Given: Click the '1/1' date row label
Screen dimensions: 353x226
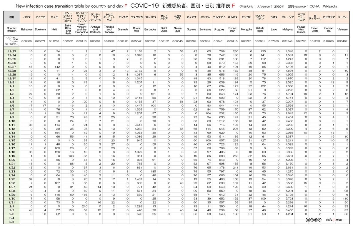Looking at the screenshot, I should pos(12,86).
